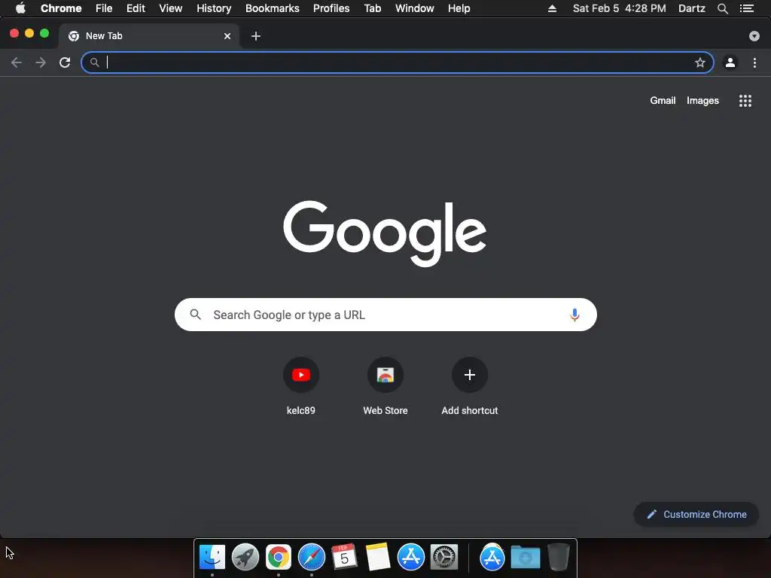
Task: Click the Google search box
Action: [x=386, y=315]
